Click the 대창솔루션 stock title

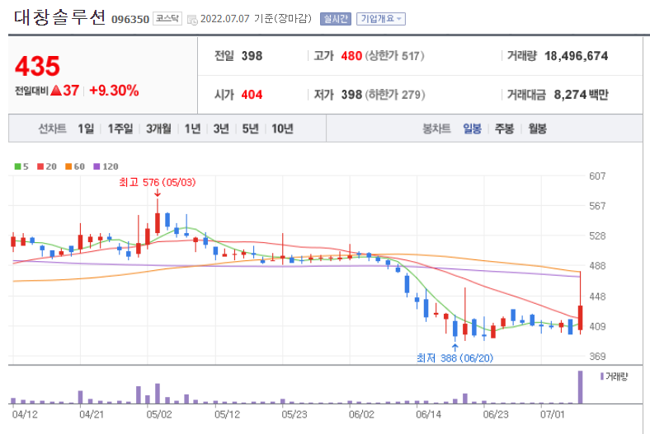[x=59, y=18]
